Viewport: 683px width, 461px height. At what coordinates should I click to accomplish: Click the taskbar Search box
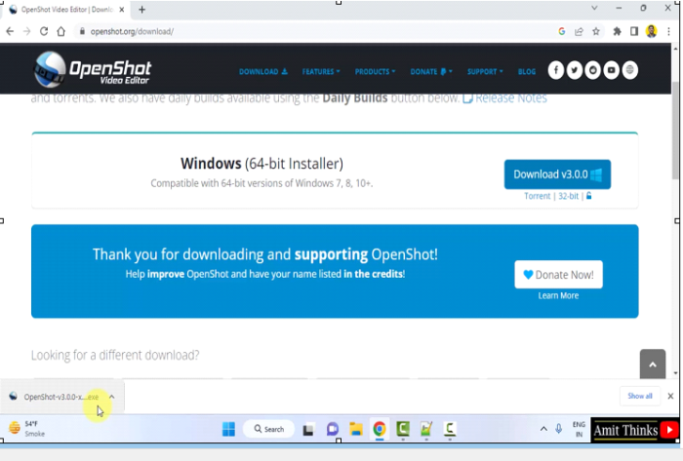pyautogui.click(x=268, y=429)
